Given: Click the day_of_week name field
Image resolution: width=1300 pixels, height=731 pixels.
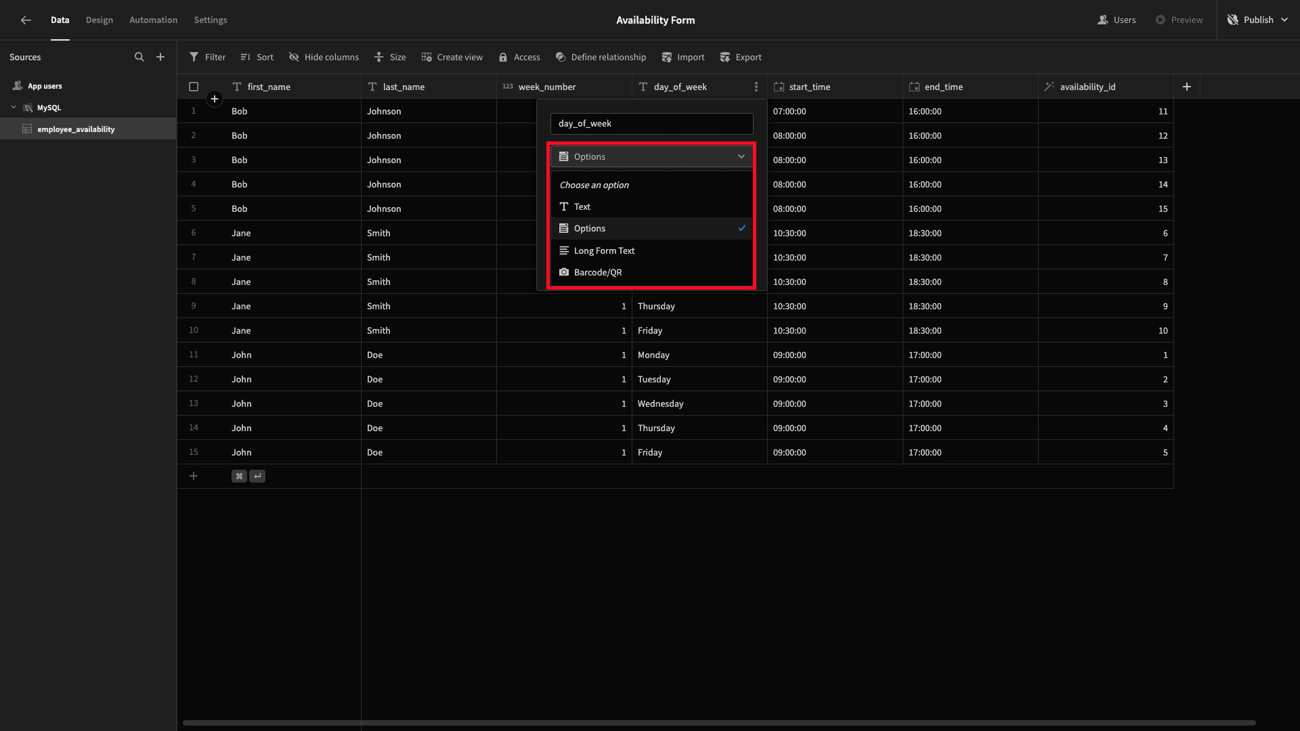Looking at the screenshot, I should (x=651, y=124).
